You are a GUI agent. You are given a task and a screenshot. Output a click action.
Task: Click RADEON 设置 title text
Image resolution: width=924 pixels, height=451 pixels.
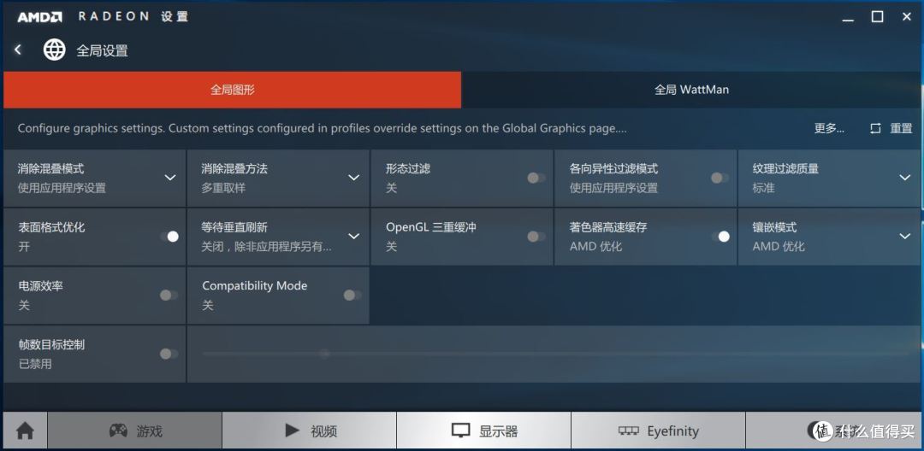pyautogui.click(x=133, y=16)
